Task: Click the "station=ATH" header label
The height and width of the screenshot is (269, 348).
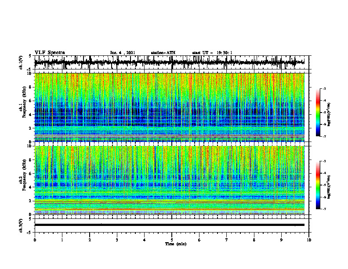Action: coord(163,53)
